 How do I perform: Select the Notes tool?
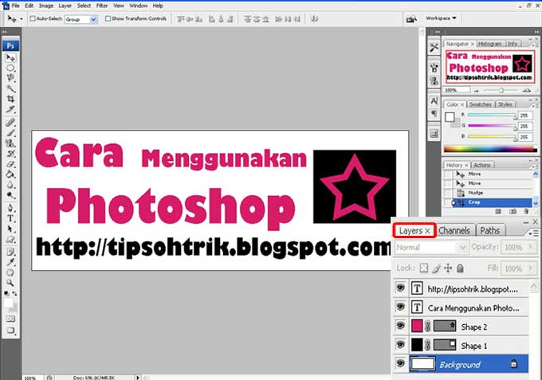pos(10,252)
